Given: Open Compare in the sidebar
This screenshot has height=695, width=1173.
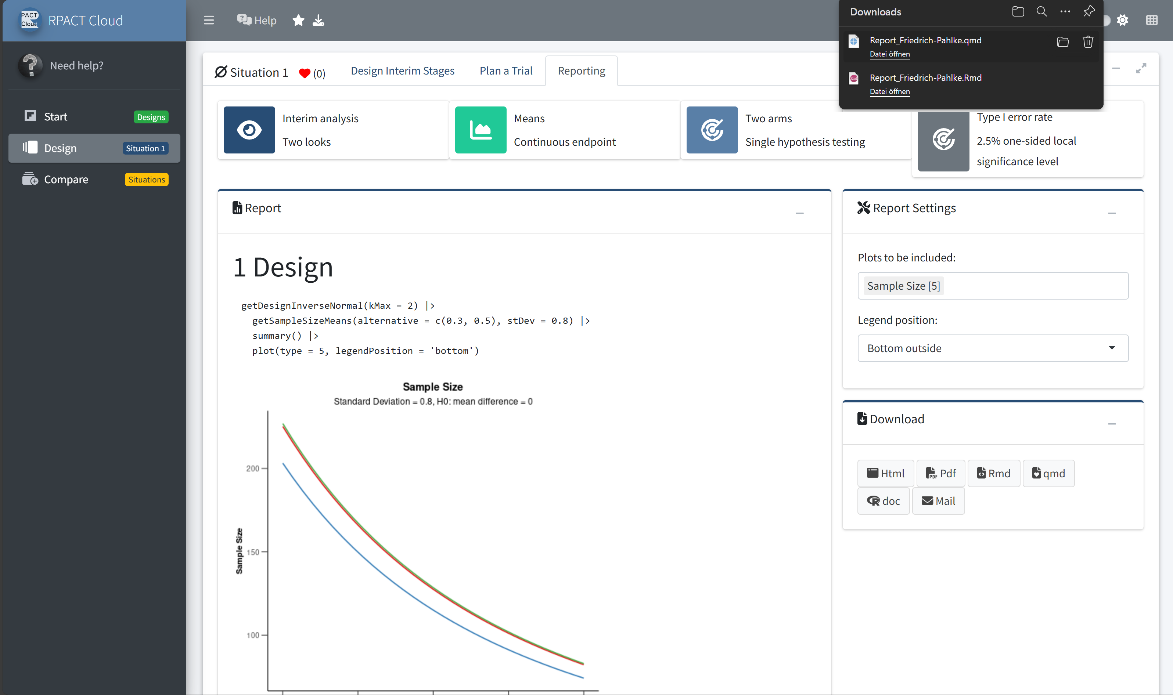Looking at the screenshot, I should point(66,180).
